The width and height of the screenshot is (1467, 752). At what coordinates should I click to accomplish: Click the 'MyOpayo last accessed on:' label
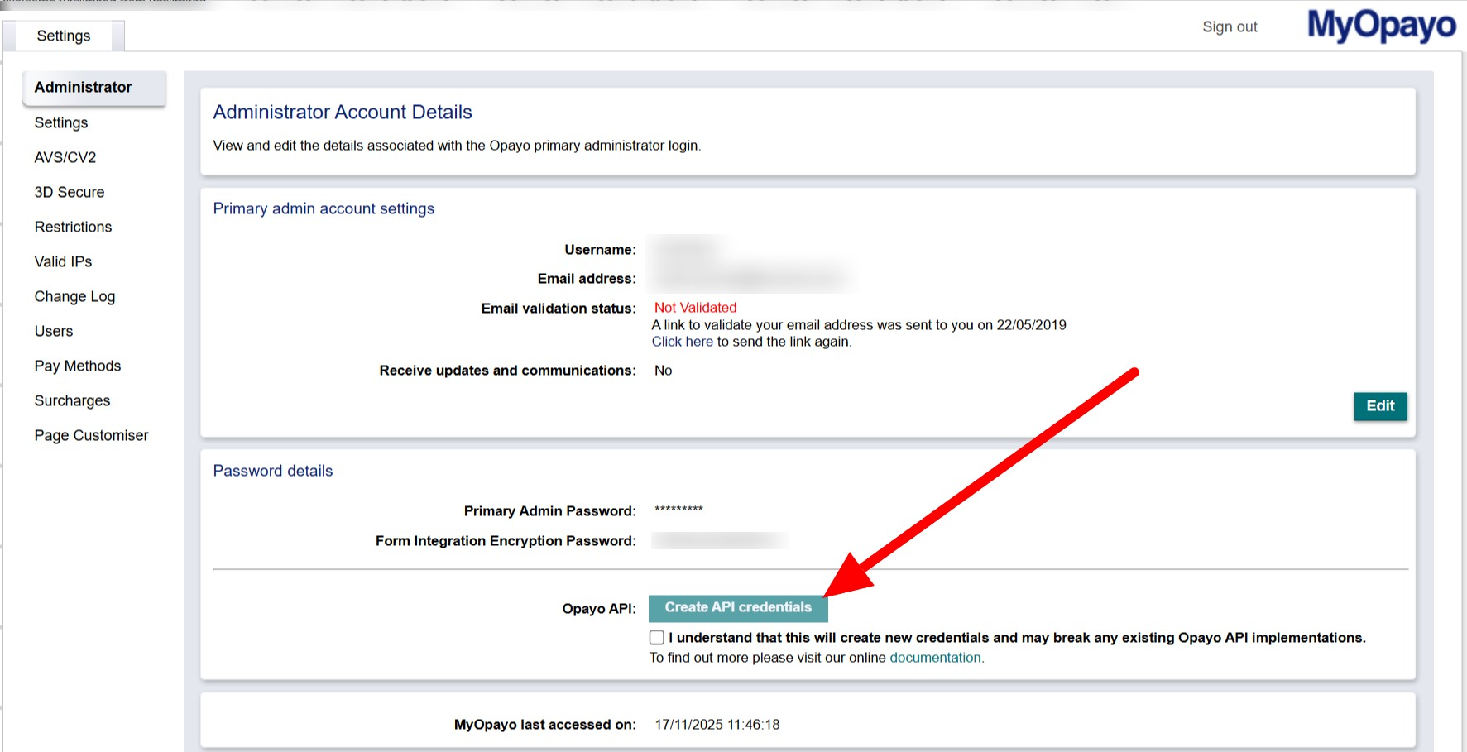point(544,725)
